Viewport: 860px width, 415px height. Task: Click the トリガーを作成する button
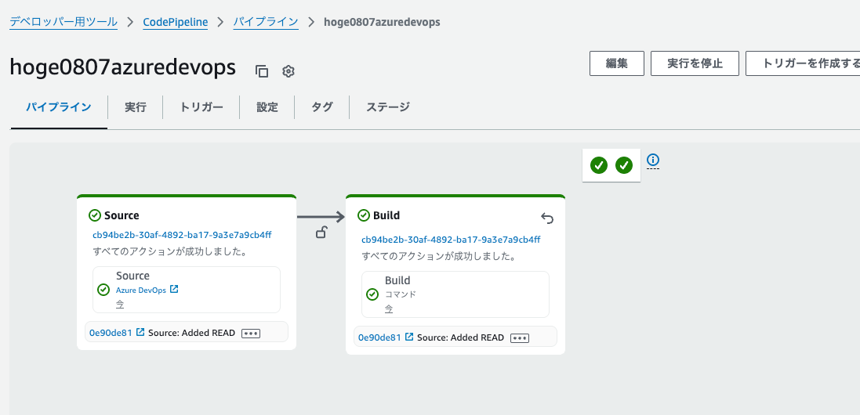[x=803, y=63]
